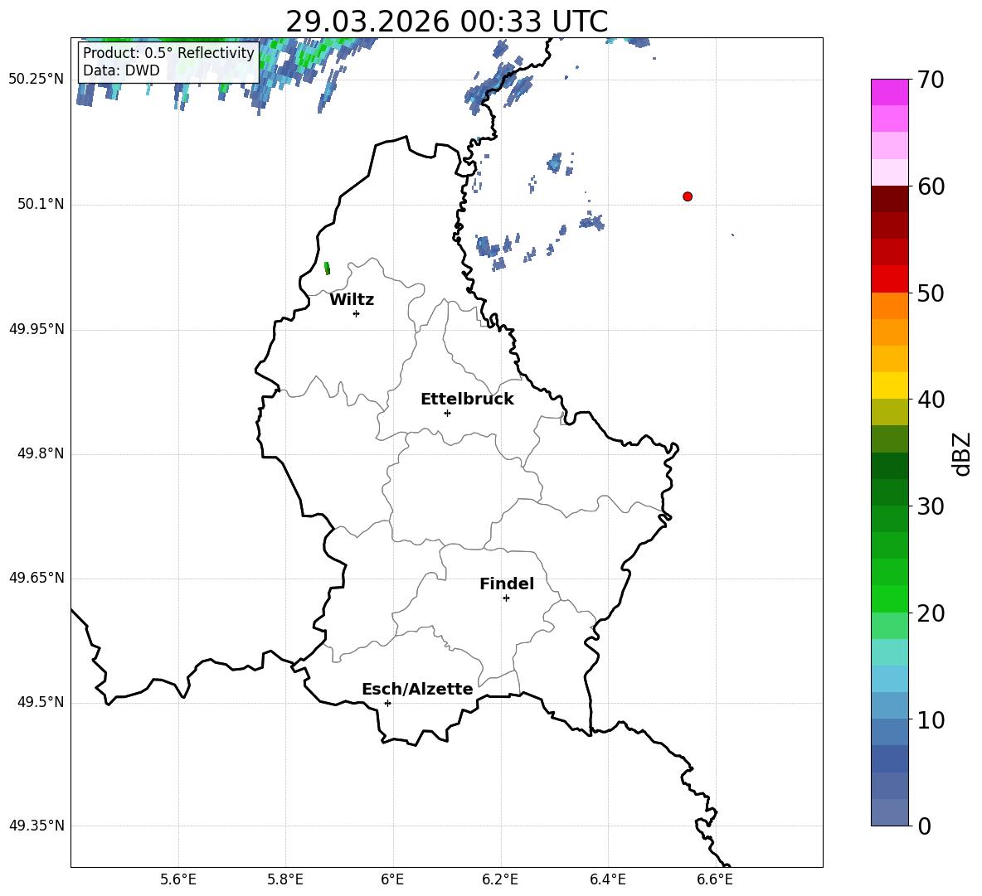Click the 70 tick on colorbar
Viewport: 982px width, 896px height.
click(x=931, y=80)
